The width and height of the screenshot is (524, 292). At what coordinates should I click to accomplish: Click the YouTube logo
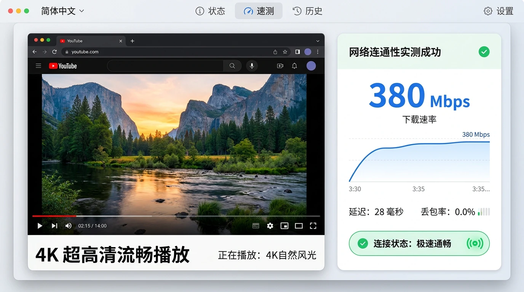(x=63, y=66)
